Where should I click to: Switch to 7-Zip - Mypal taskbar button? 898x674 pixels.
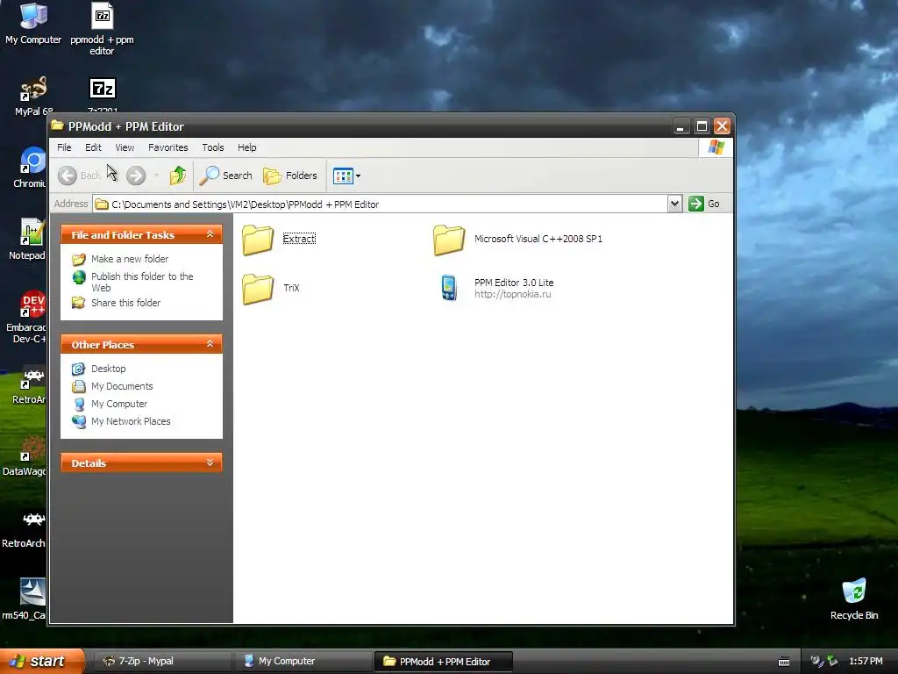tap(162, 661)
